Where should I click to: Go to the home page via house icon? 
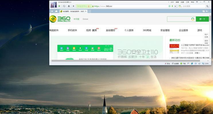tap(69, 6)
